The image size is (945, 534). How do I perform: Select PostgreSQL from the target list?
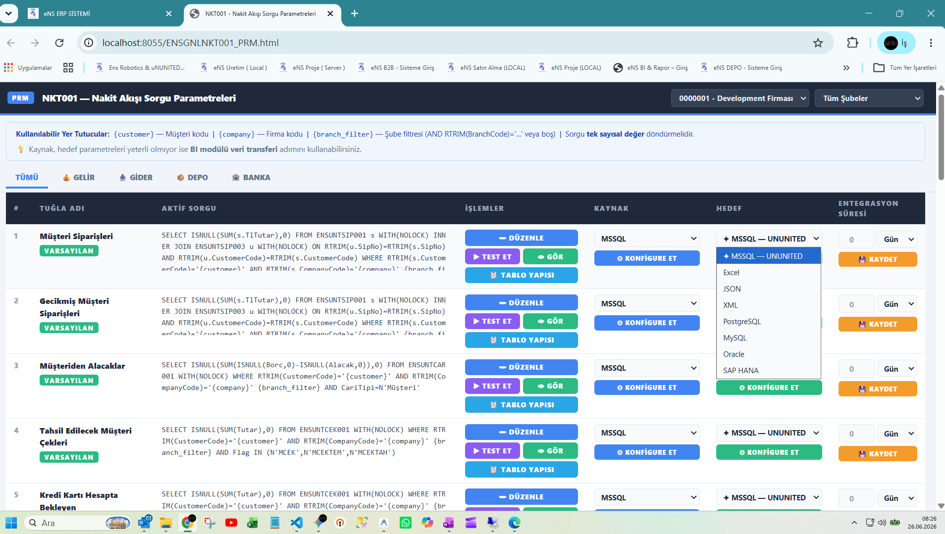click(769, 322)
